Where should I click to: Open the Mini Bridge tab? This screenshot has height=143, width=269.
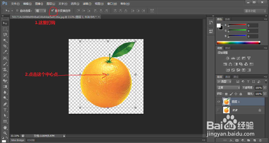18,140
